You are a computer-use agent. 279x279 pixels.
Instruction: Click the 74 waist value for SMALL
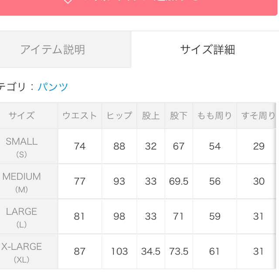point(80,146)
